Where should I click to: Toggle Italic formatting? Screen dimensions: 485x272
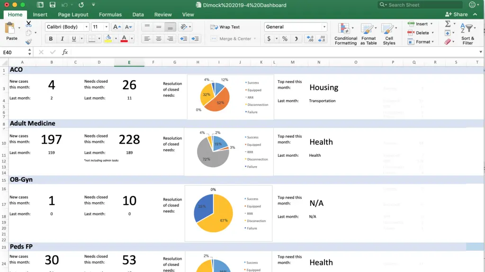click(x=62, y=39)
